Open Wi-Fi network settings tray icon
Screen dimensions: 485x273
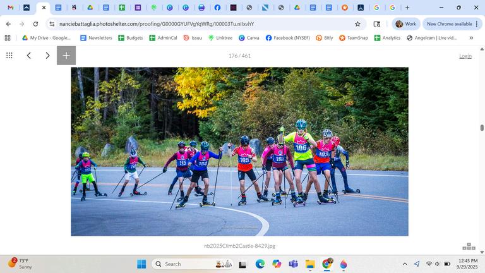point(429,264)
